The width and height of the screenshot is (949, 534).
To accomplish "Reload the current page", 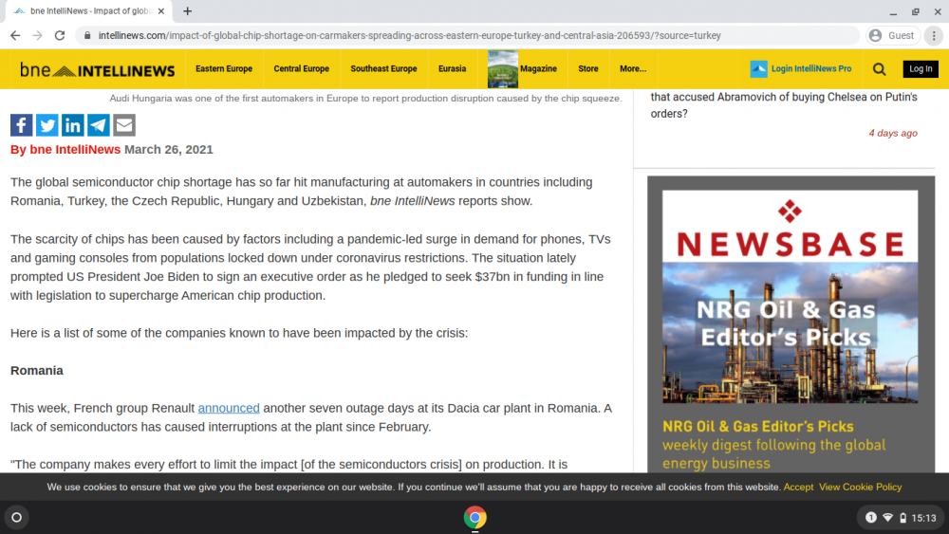I will tap(59, 36).
